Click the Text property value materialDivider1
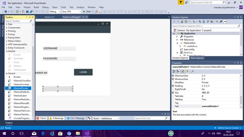Viewport: 244px width, 137px height. [210, 106]
